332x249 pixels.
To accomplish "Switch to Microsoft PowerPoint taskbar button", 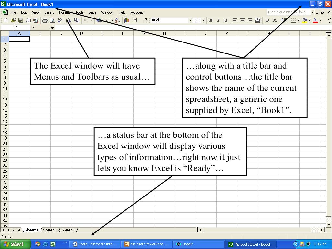I will pyautogui.click(x=147, y=244).
